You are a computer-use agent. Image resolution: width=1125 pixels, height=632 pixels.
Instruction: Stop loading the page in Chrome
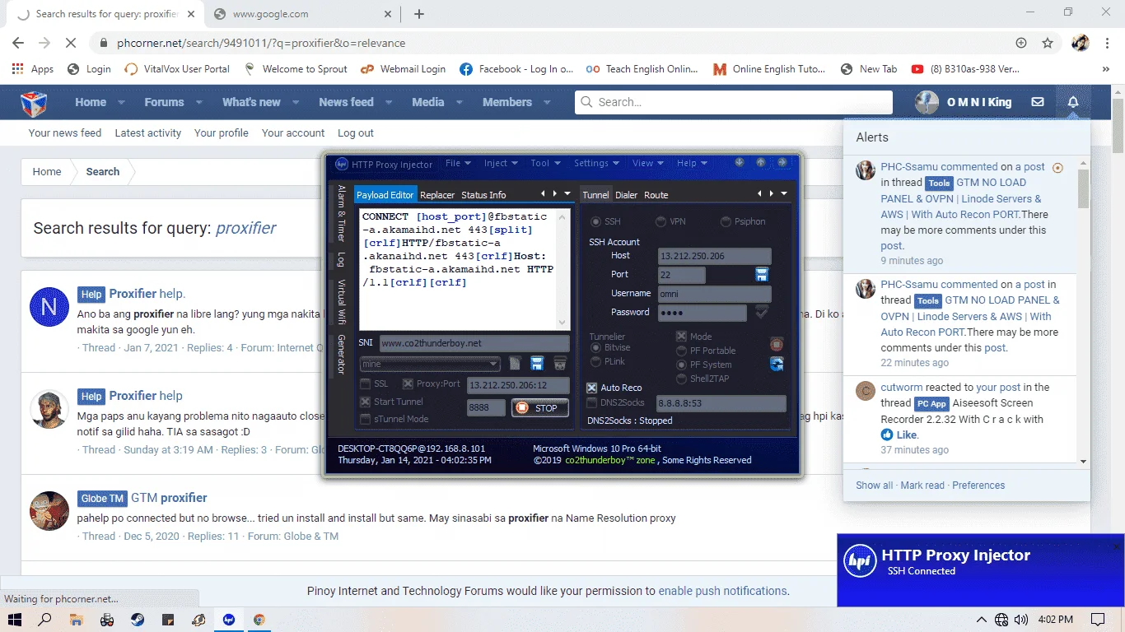pos(69,43)
